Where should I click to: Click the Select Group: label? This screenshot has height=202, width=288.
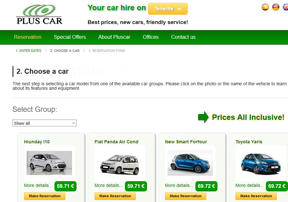pyautogui.click(x=35, y=109)
